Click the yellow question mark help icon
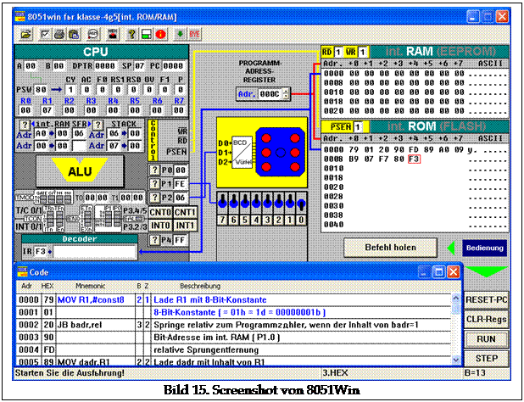The height and width of the screenshot is (402, 524). (x=131, y=34)
